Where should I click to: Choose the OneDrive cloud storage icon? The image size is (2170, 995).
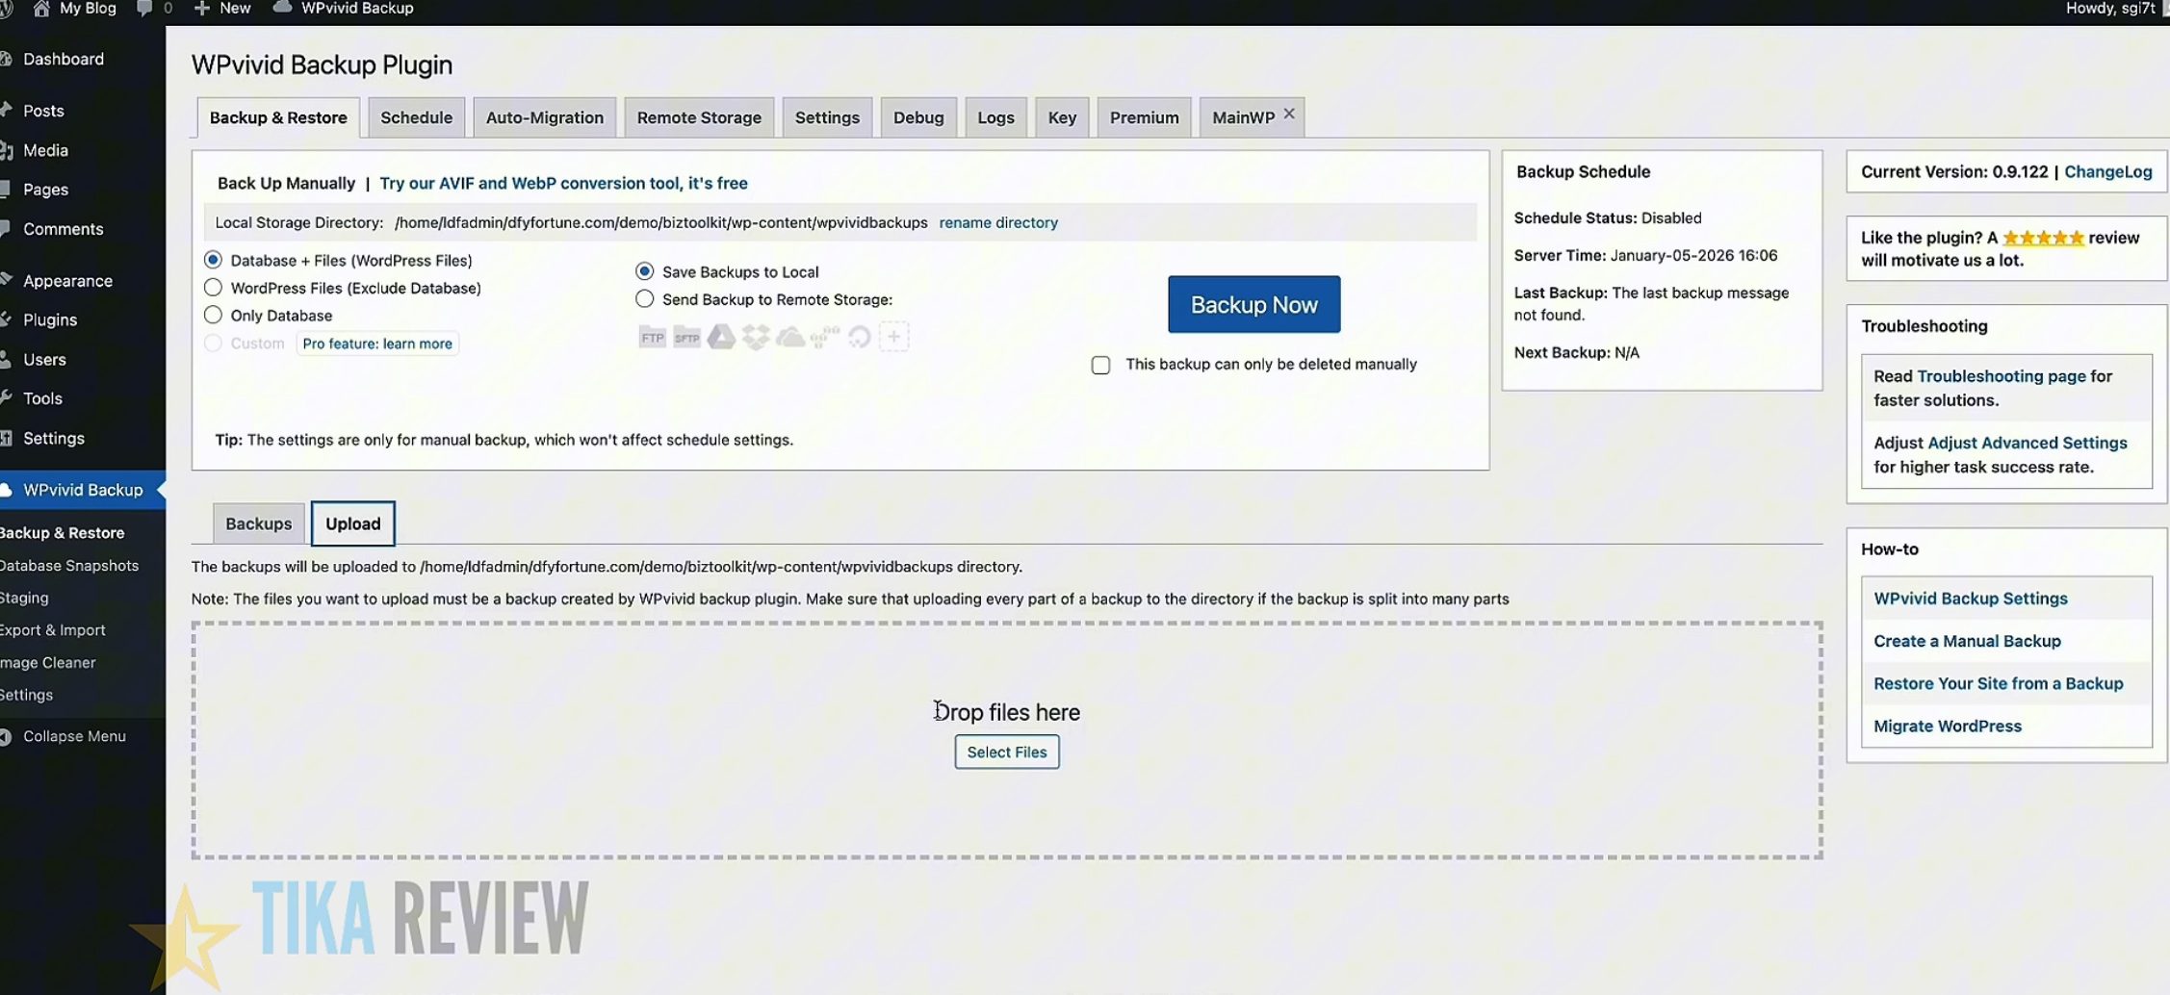[790, 337]
